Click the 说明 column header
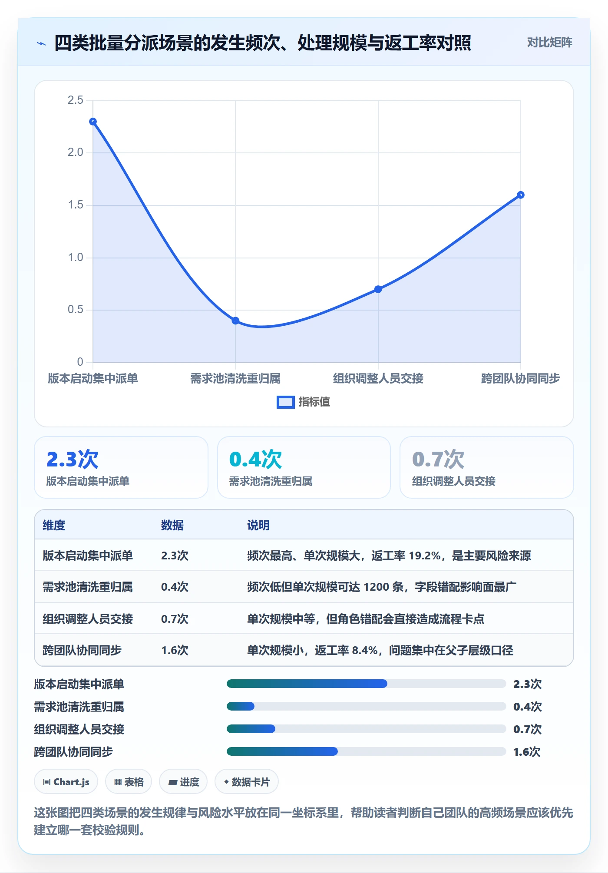The height and width of the screenshot is (873, 608). (258, 526)
